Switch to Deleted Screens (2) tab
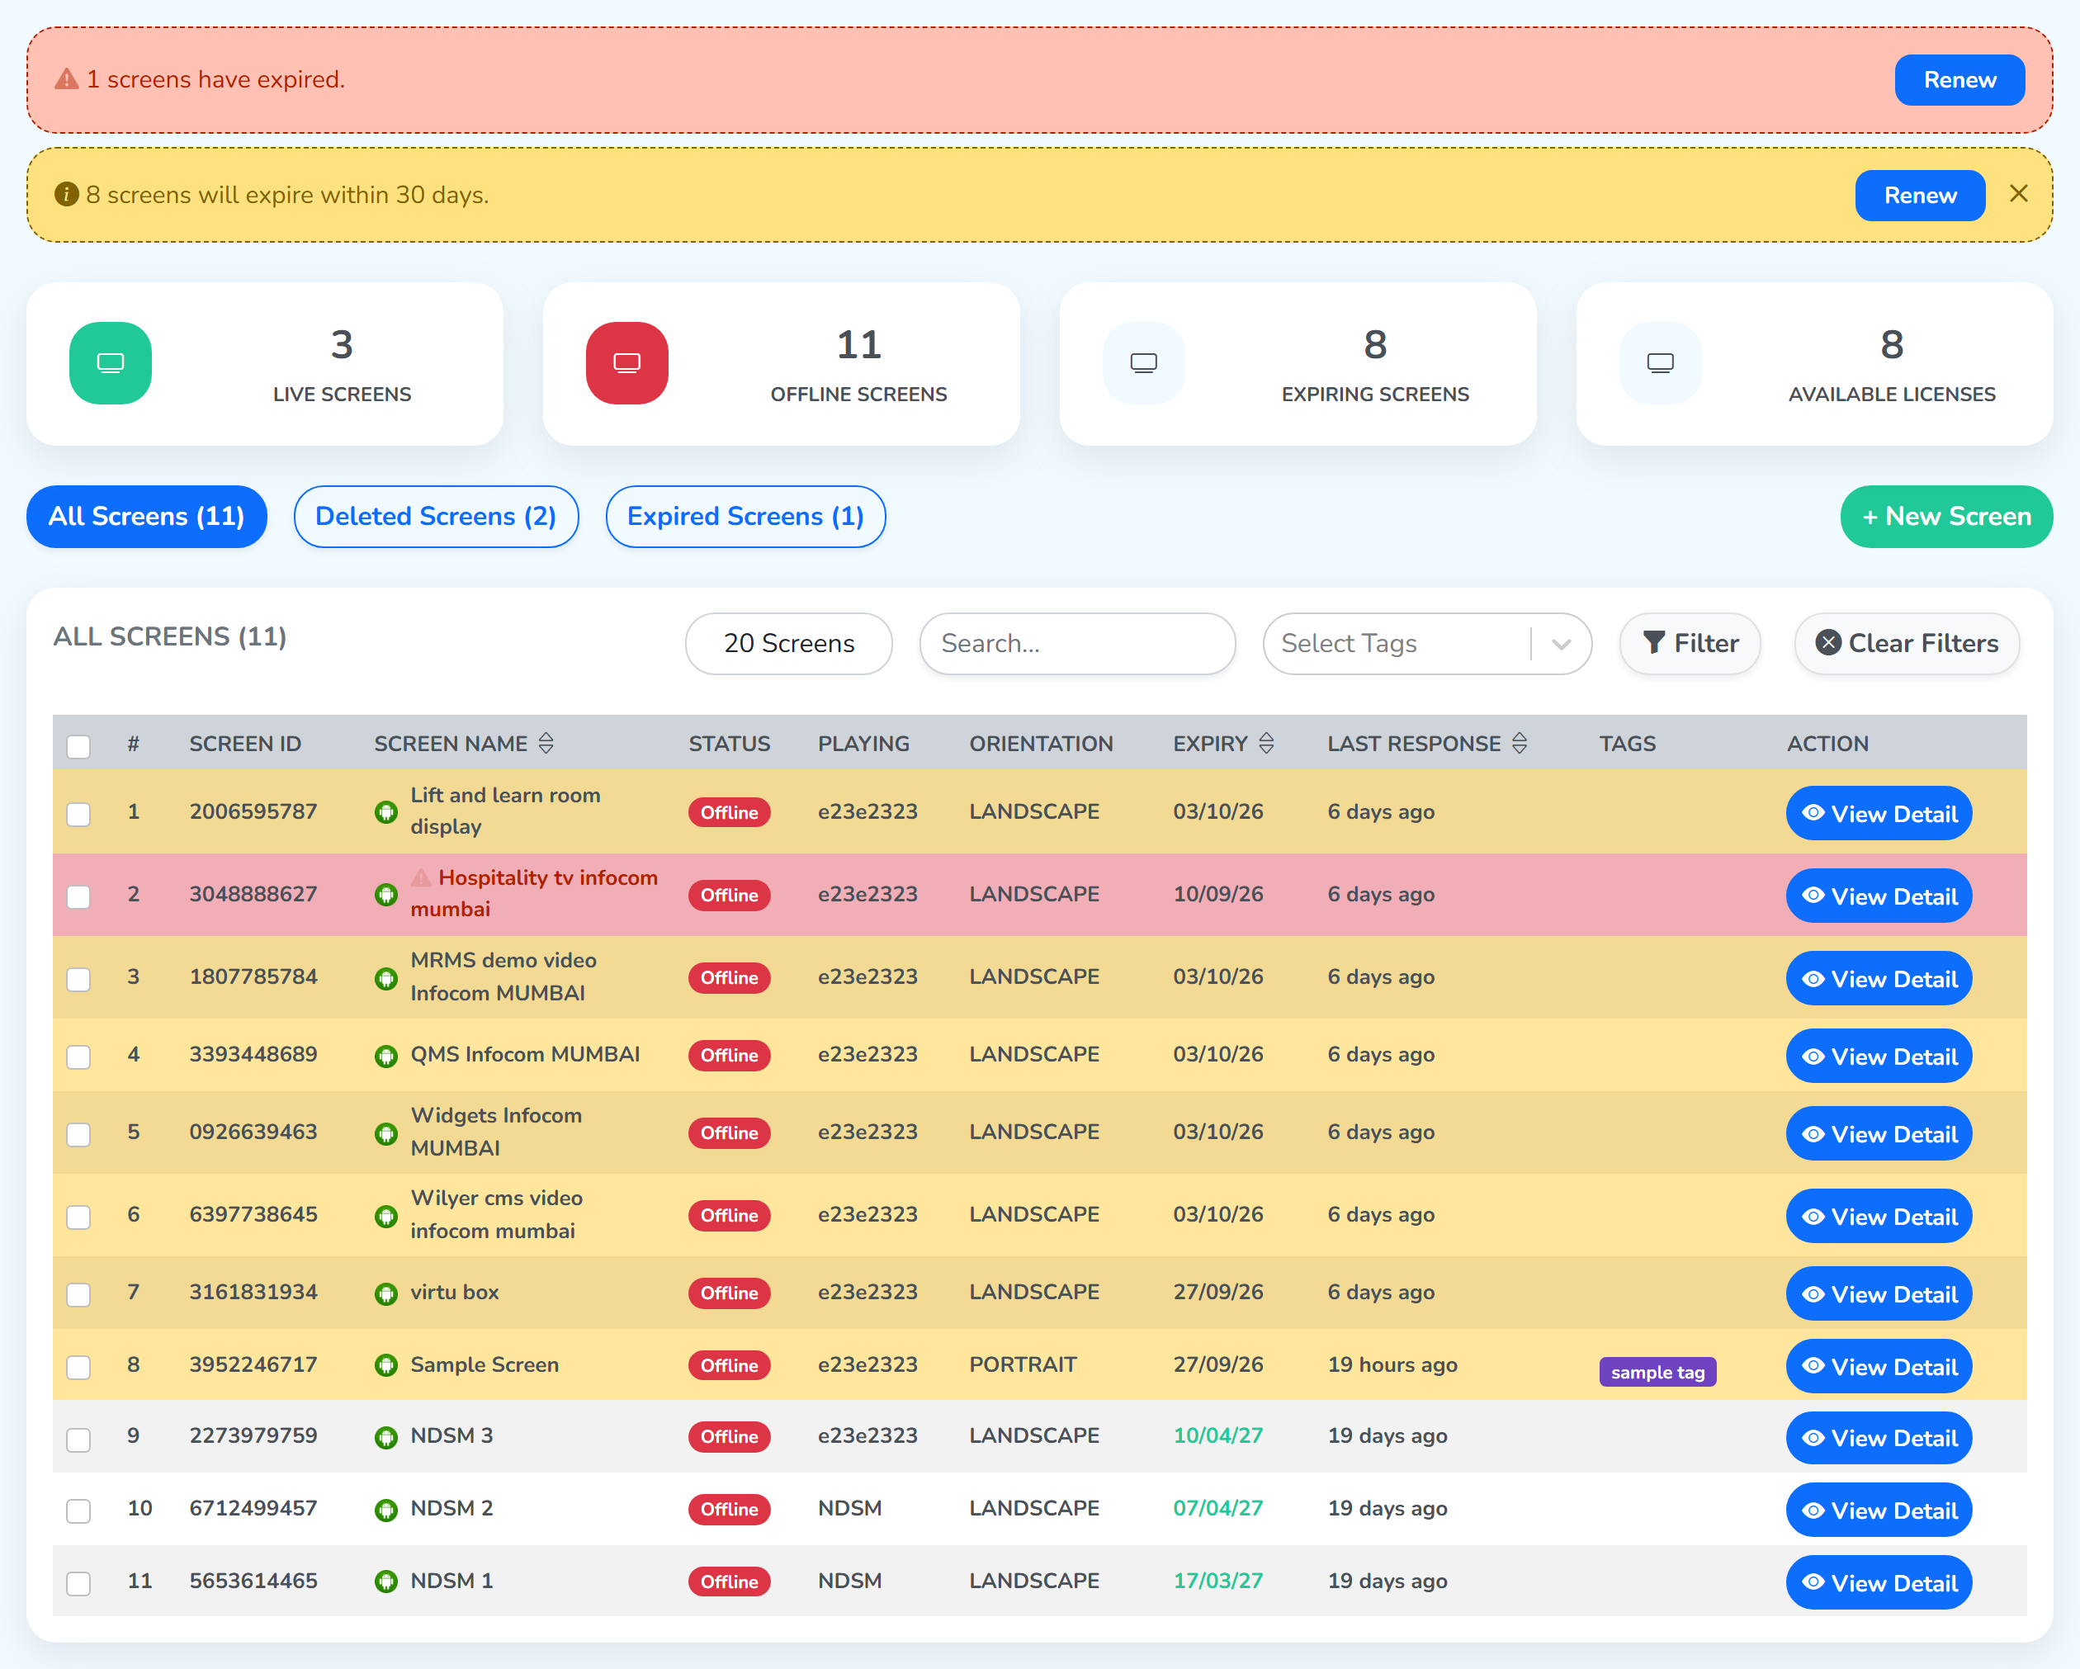Viewport: 2080px width, 1669px height. pyautogui.click(x=436, y=516)
